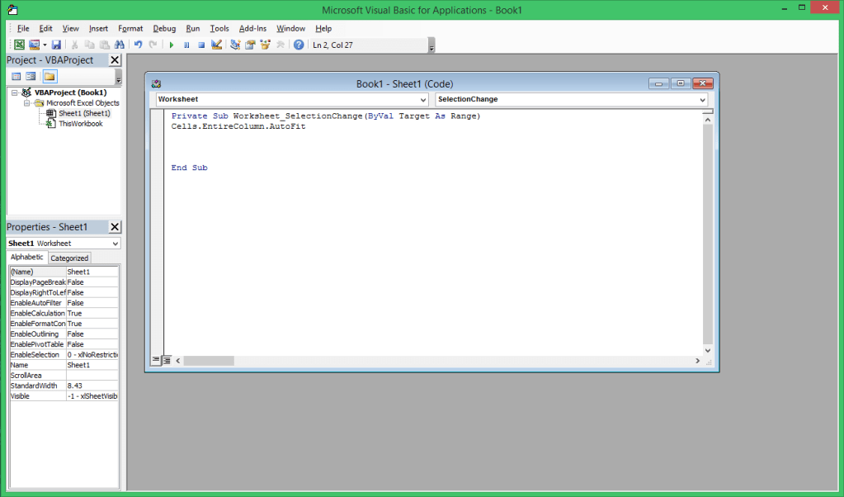Undo the last edit with the undo arrow

pyautogui.click(x=138, y=45)
